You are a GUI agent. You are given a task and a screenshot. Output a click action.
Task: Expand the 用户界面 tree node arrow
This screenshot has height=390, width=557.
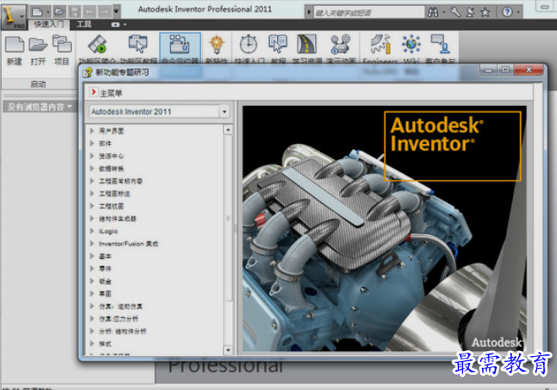92,130
